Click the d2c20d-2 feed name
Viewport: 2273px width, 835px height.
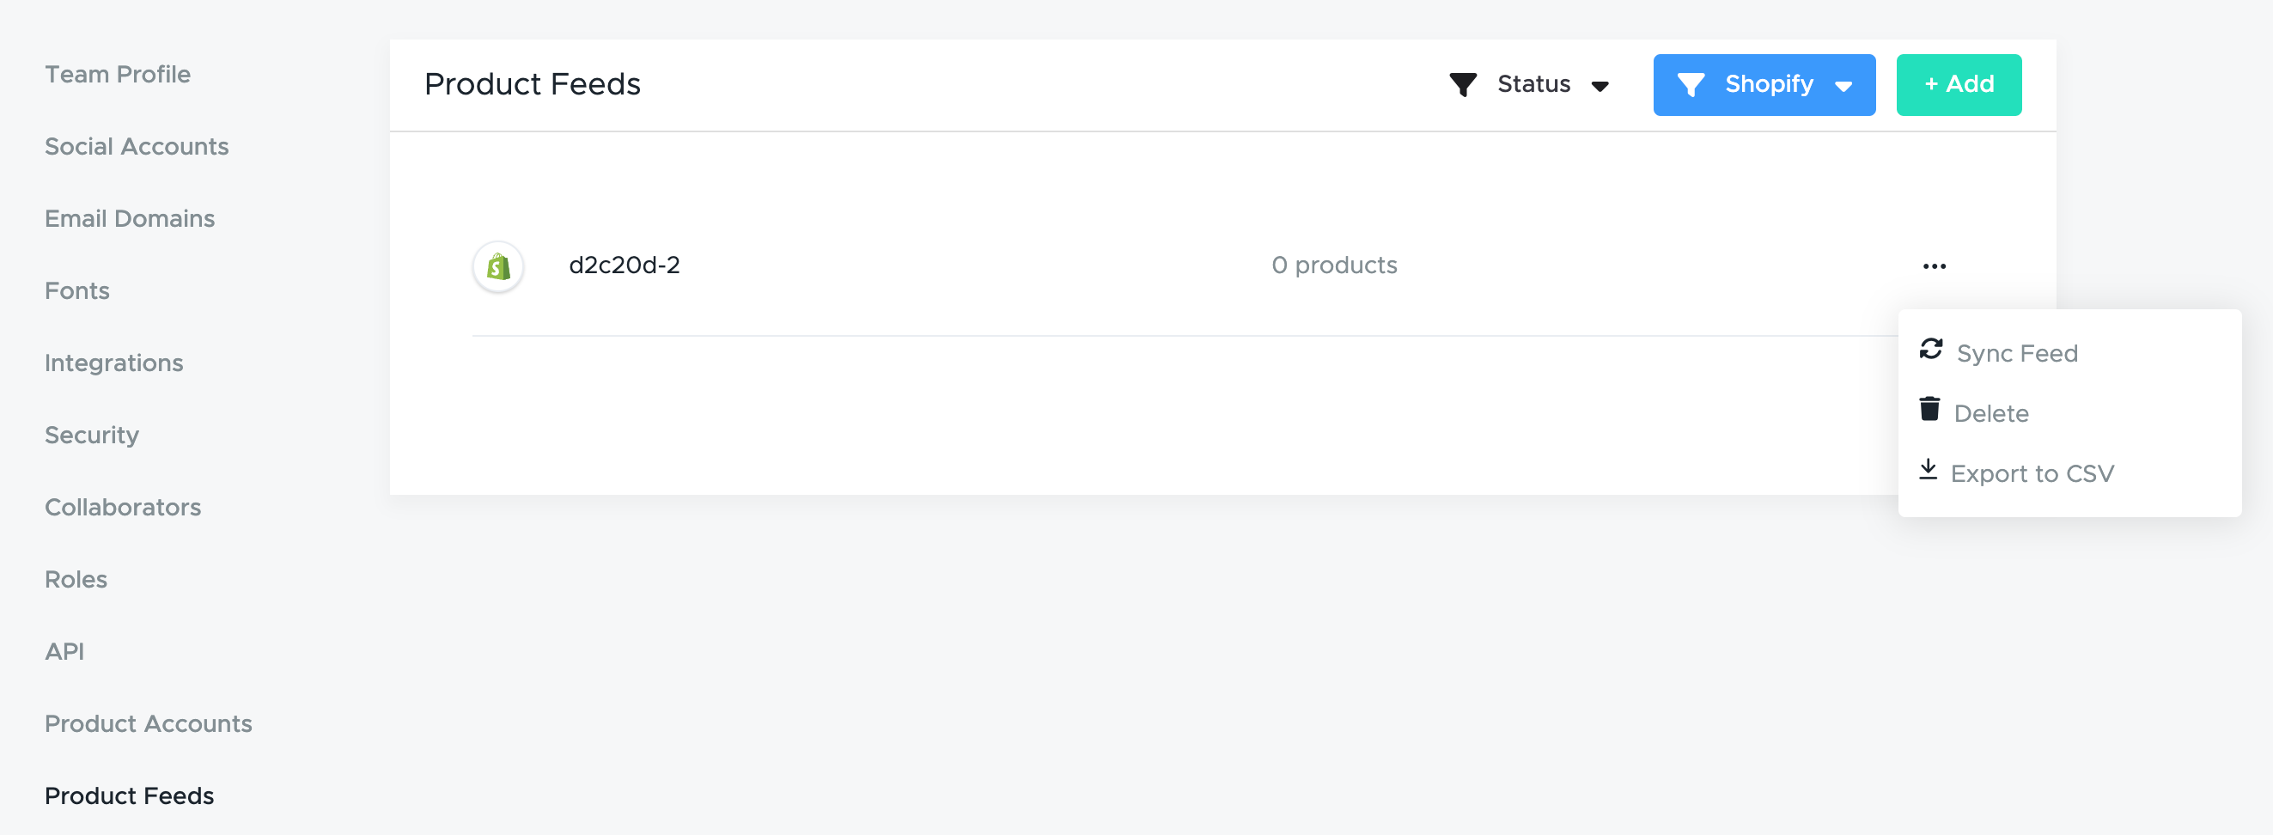624,265
